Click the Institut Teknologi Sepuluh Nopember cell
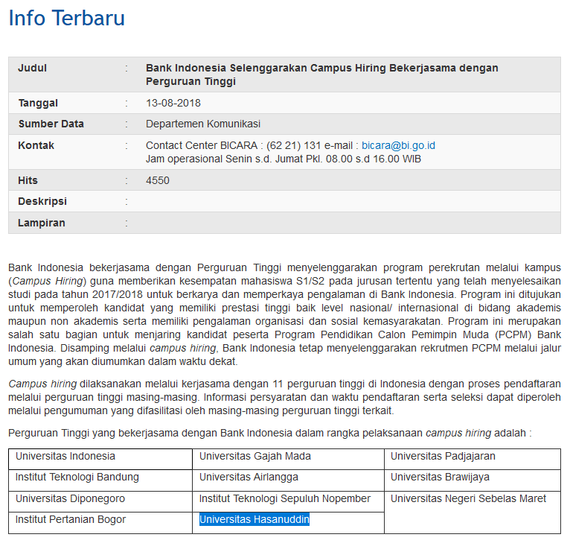The image size is (570, 549). click(x=288, y=501)
